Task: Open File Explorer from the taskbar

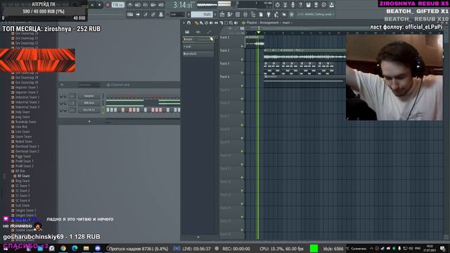Action: click(86, 248)
